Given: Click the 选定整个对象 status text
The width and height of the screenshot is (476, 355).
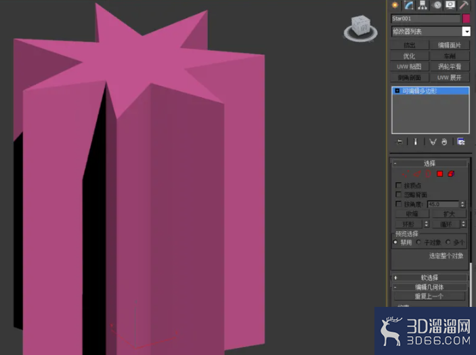Looking at the screenshot, I should coord(446,255).
